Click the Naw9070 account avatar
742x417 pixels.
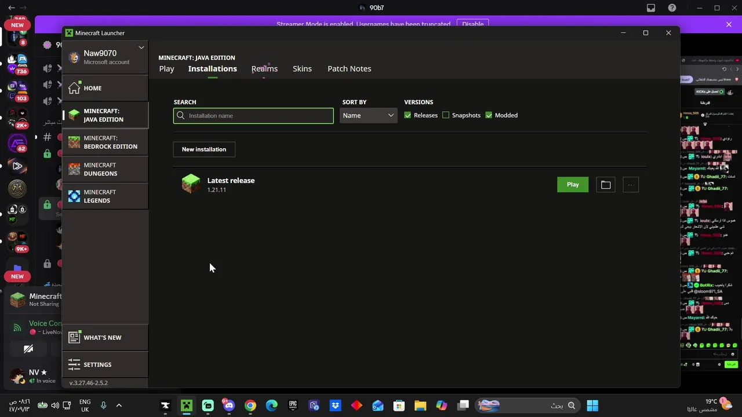click(x=74, y=57)
